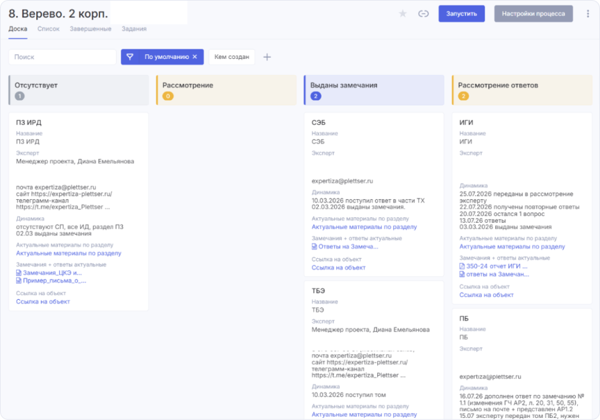Open the 'Замечания_ЦКЭ и...' file link
The width and height of the screenshot is (600, 420).
(52, 273)
